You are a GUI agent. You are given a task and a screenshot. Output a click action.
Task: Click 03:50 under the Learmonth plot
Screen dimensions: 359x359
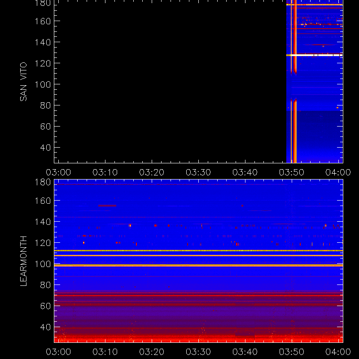tap(292, 352)
